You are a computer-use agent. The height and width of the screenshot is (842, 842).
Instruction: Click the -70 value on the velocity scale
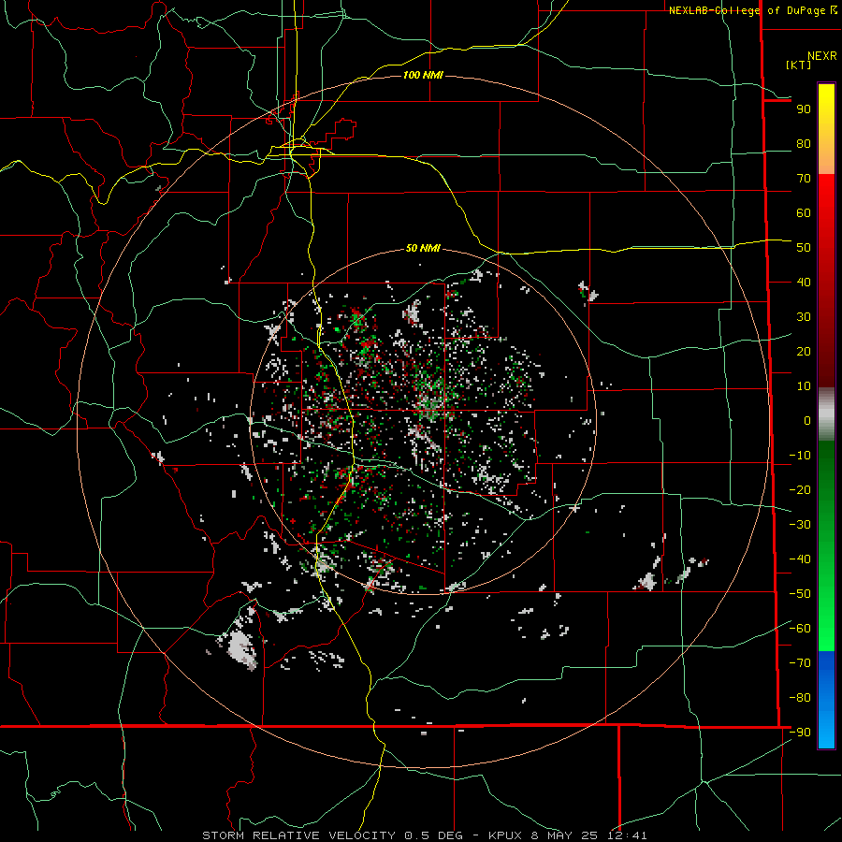coord(800,663)
